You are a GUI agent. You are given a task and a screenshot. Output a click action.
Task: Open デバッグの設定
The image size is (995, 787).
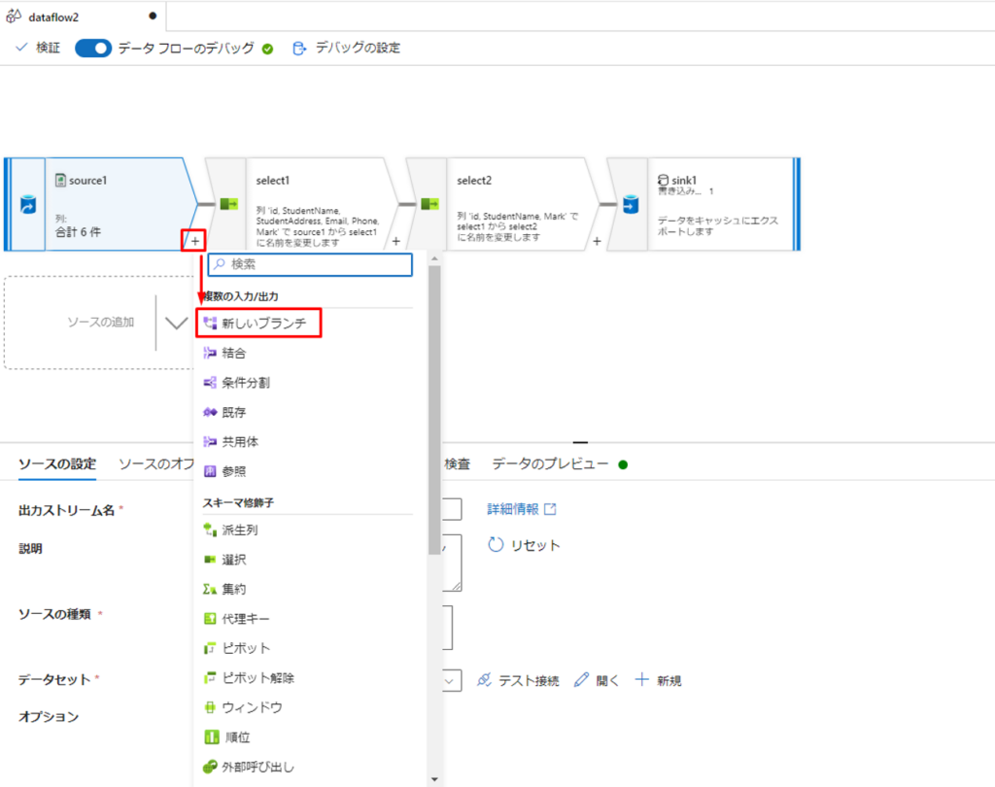pos(347,48)
